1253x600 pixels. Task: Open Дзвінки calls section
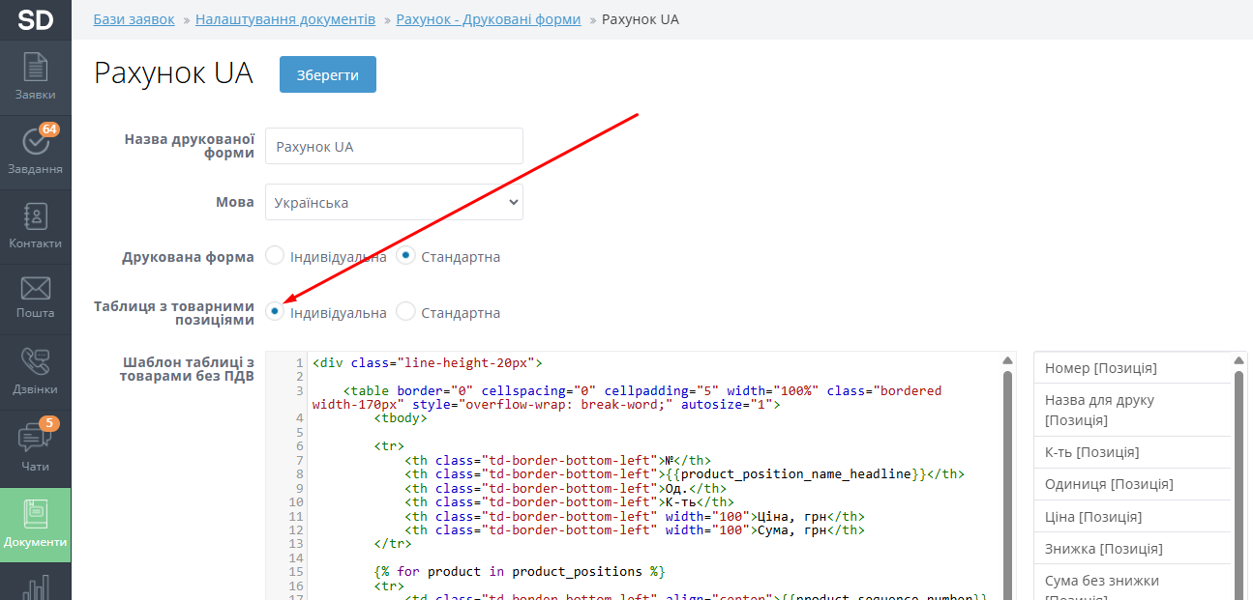click(x=35, y=372)
